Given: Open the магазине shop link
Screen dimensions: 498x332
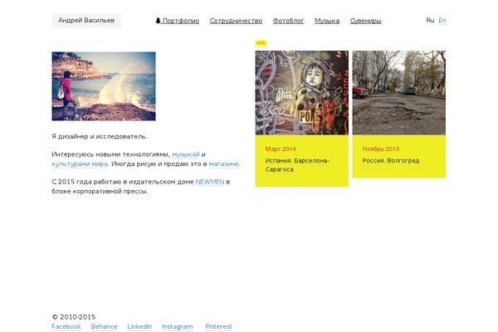Looking at the screenshot, I should coord(223,164).
